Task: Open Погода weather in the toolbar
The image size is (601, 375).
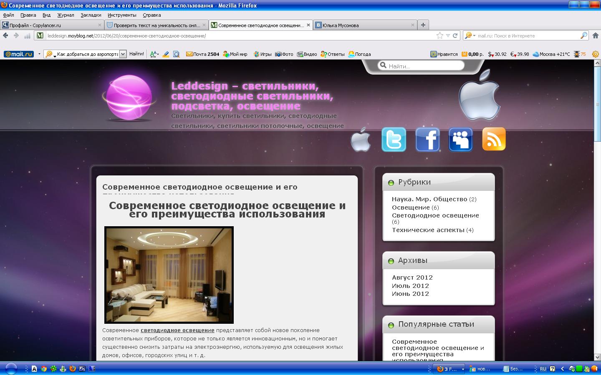Action: tap(360, 54)
